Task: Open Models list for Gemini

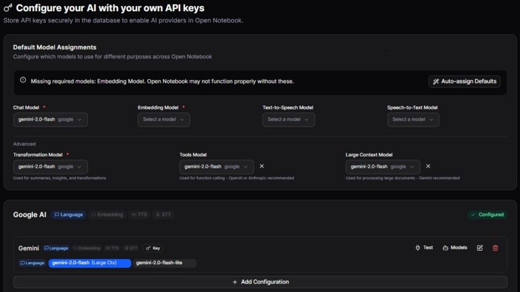Action: pyautogui.click(x=454, y=247)
